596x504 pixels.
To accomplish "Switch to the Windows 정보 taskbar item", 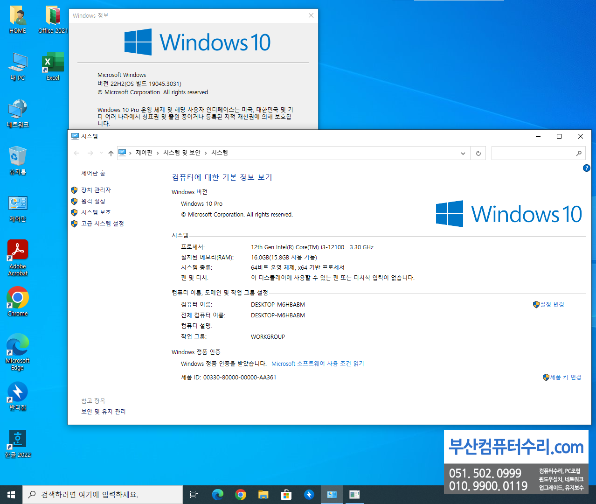I will pyautogui.click(x=354, y=495).
